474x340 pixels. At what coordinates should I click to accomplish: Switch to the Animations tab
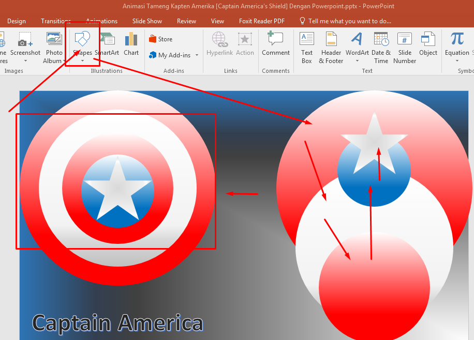click(101, 21)
